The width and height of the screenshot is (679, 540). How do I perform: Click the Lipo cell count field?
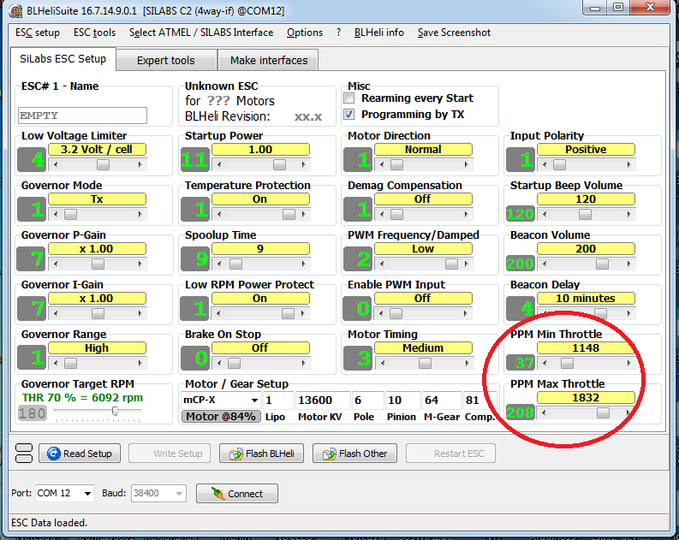click(277, 400)
